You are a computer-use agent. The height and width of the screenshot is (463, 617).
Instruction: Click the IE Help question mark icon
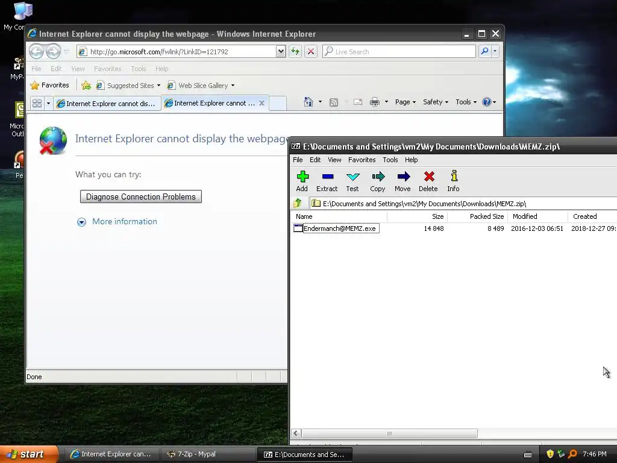[487, 102]
